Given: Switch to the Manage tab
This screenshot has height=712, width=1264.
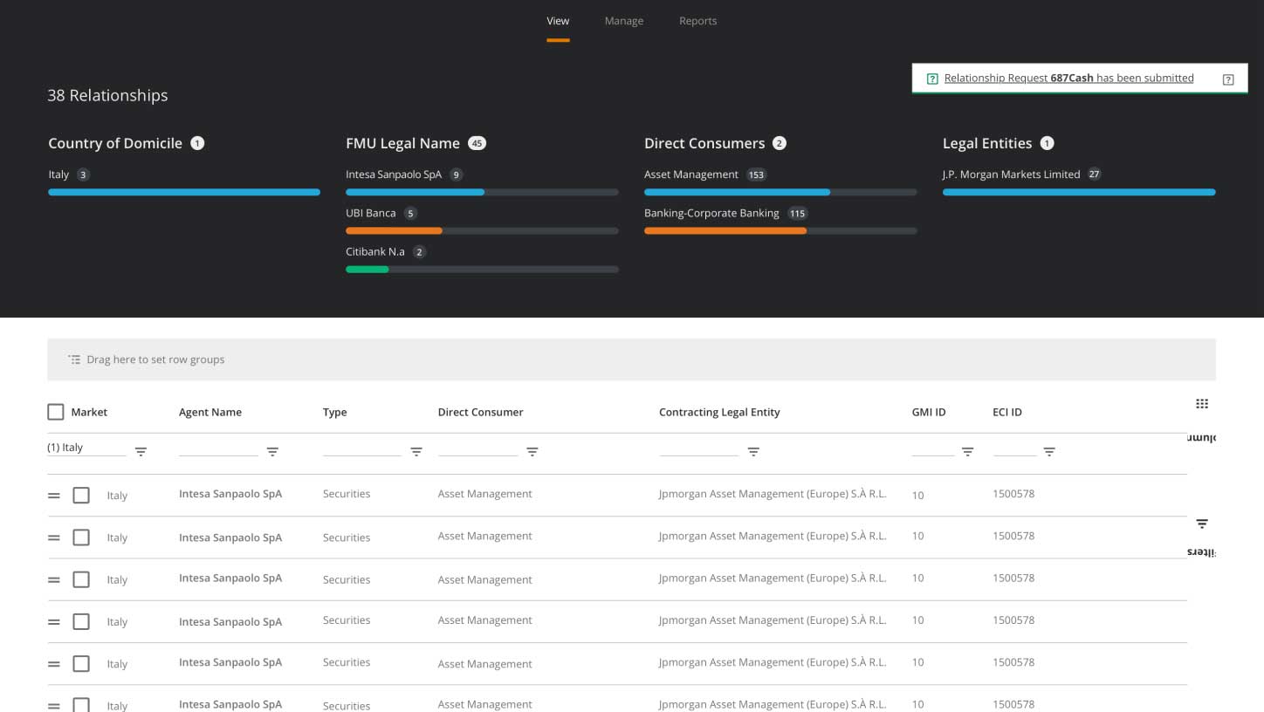Looking at the screenshot, I should click(x=624, y=21).
